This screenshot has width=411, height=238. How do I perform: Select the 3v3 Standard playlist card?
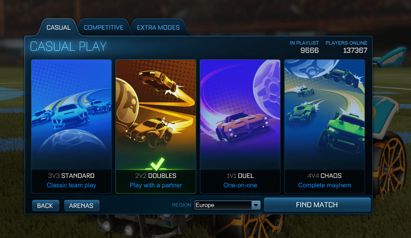pos(71,127)
